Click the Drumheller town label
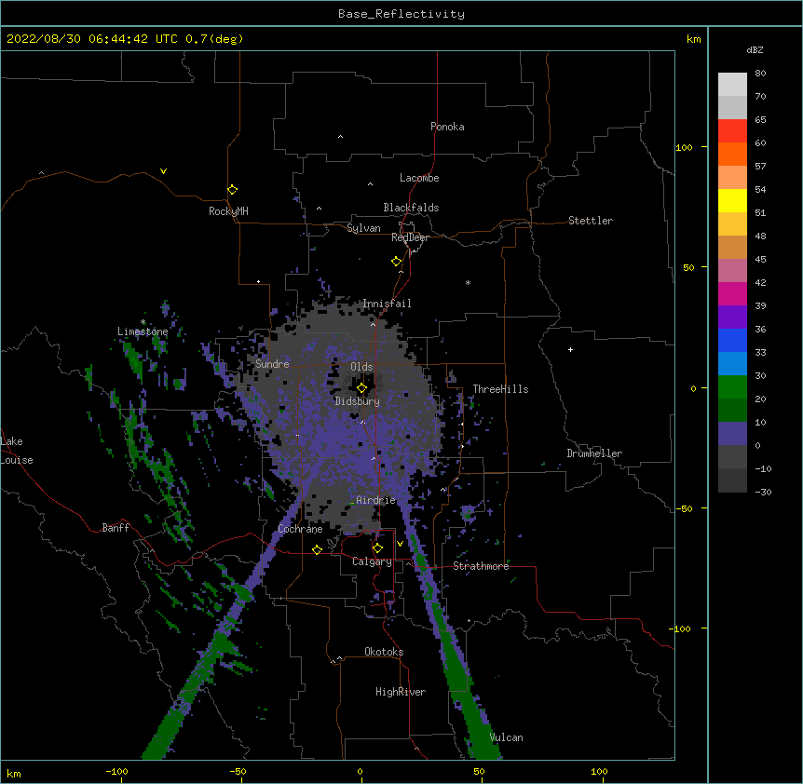803x784 pixels. pyautogui.click(x=594, y=453)
